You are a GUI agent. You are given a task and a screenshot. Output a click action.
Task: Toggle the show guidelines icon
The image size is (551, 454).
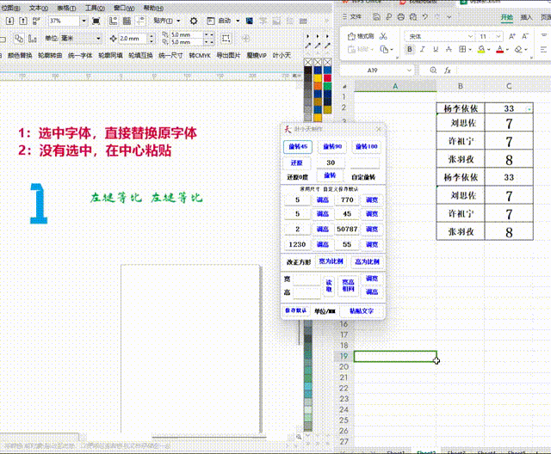(x=140, y=21)
